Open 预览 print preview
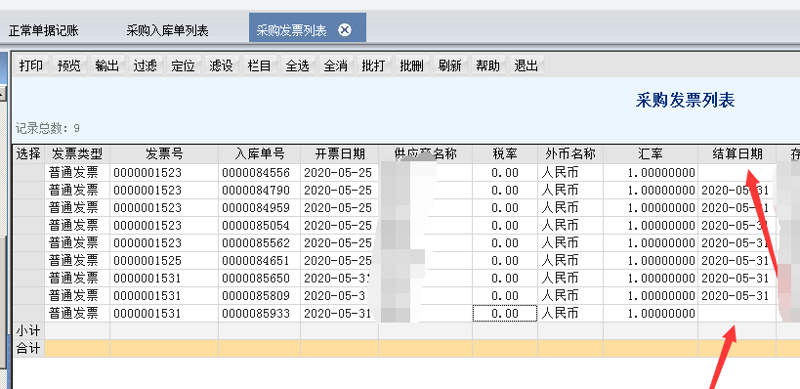Image resolution: width=800 pixels, height=389 pixels. [x=69, y=65]
